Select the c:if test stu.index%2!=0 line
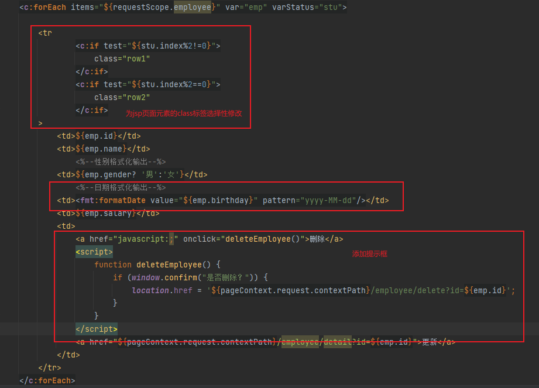Screen dimensions: 539x388 (x=148, y=46)
